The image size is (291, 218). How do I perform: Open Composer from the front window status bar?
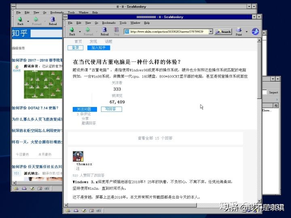coord(84,211)
